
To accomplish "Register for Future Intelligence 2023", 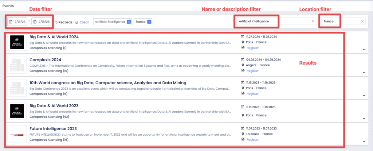I will [252, 140].
